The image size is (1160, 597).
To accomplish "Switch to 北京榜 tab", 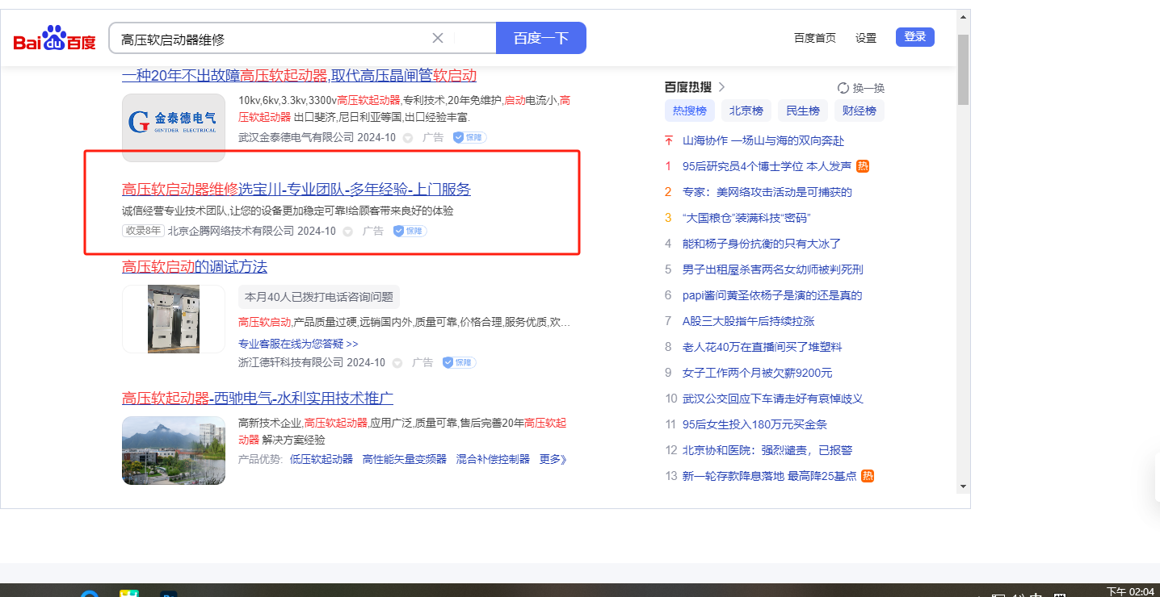I will 746,111.
